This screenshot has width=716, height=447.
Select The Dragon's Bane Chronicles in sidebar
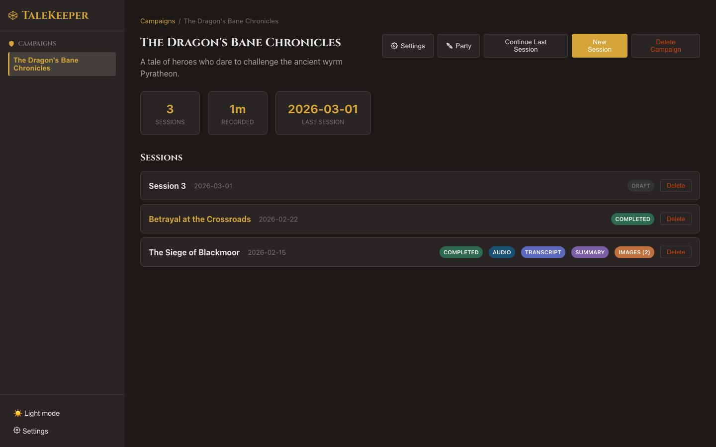pyautogui.click(x=61, y=64)
